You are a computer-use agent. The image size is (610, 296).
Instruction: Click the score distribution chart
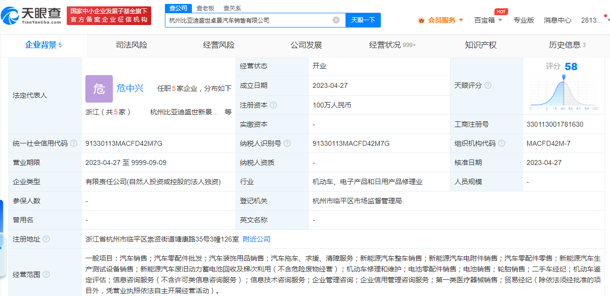(563, 92)
